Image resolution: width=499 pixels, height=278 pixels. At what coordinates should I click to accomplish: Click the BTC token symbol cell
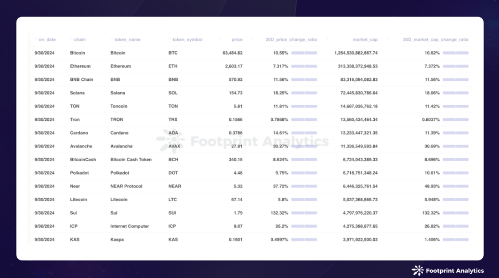173,53
